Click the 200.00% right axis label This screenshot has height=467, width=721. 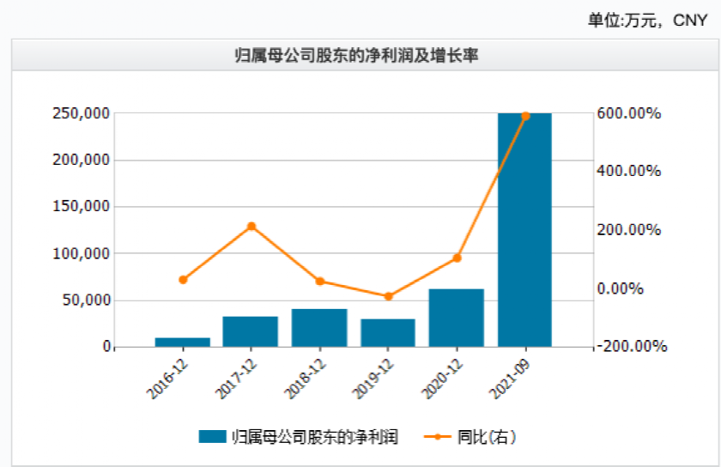[629, 229]
